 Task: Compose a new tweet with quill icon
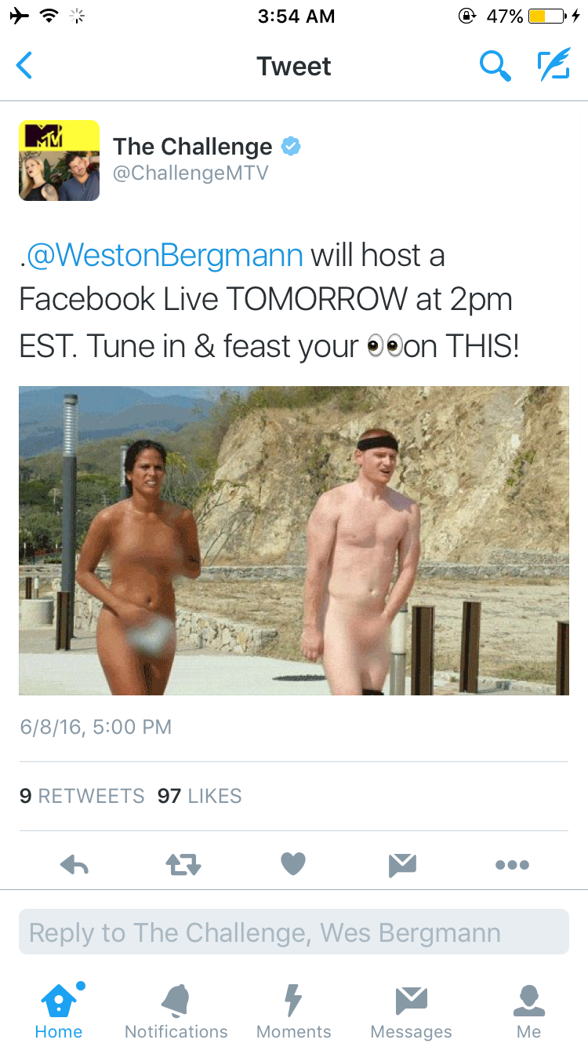[554, 65]
